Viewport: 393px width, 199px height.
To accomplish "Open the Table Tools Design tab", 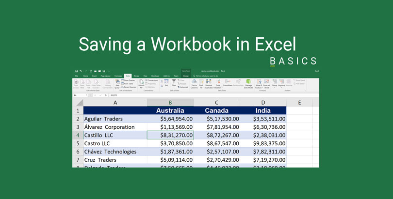I will [186, 76].
